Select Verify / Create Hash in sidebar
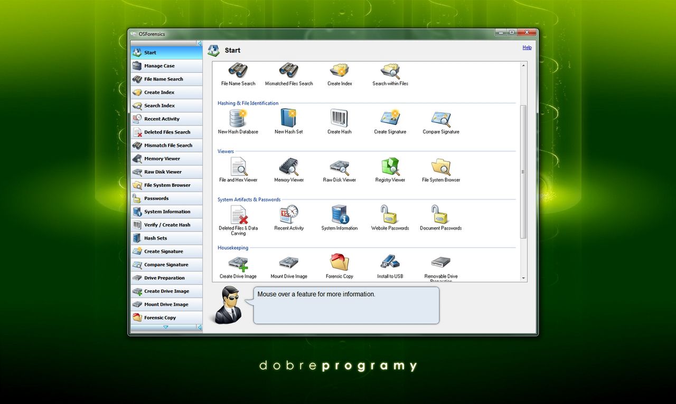 tap(166, 225)
